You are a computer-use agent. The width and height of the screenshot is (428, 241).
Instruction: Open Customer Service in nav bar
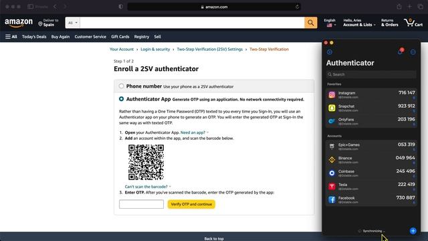point(90,37)
